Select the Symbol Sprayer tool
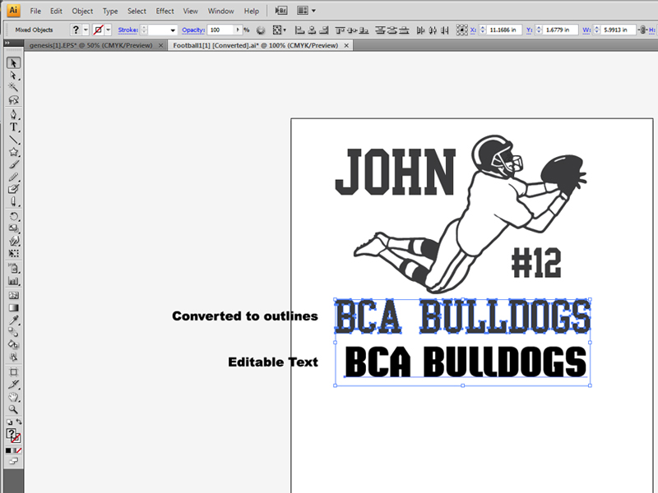Image resolution: width=658 pixels, height=493 pixels. pos(13,269)
